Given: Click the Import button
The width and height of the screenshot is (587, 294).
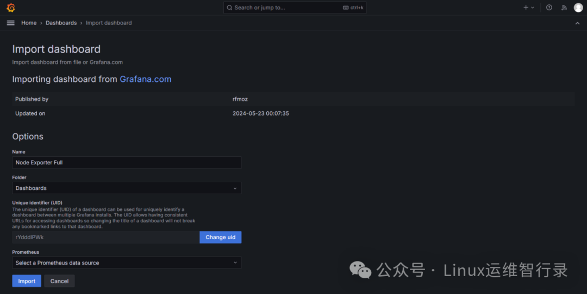Looking at the screenshot, I should [27, 281].
